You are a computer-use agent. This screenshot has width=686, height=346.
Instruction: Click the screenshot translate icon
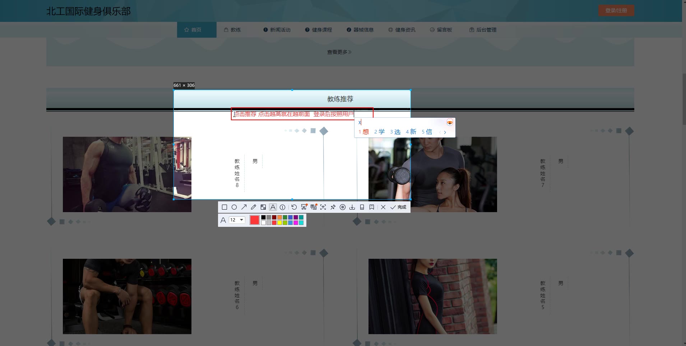314,207
